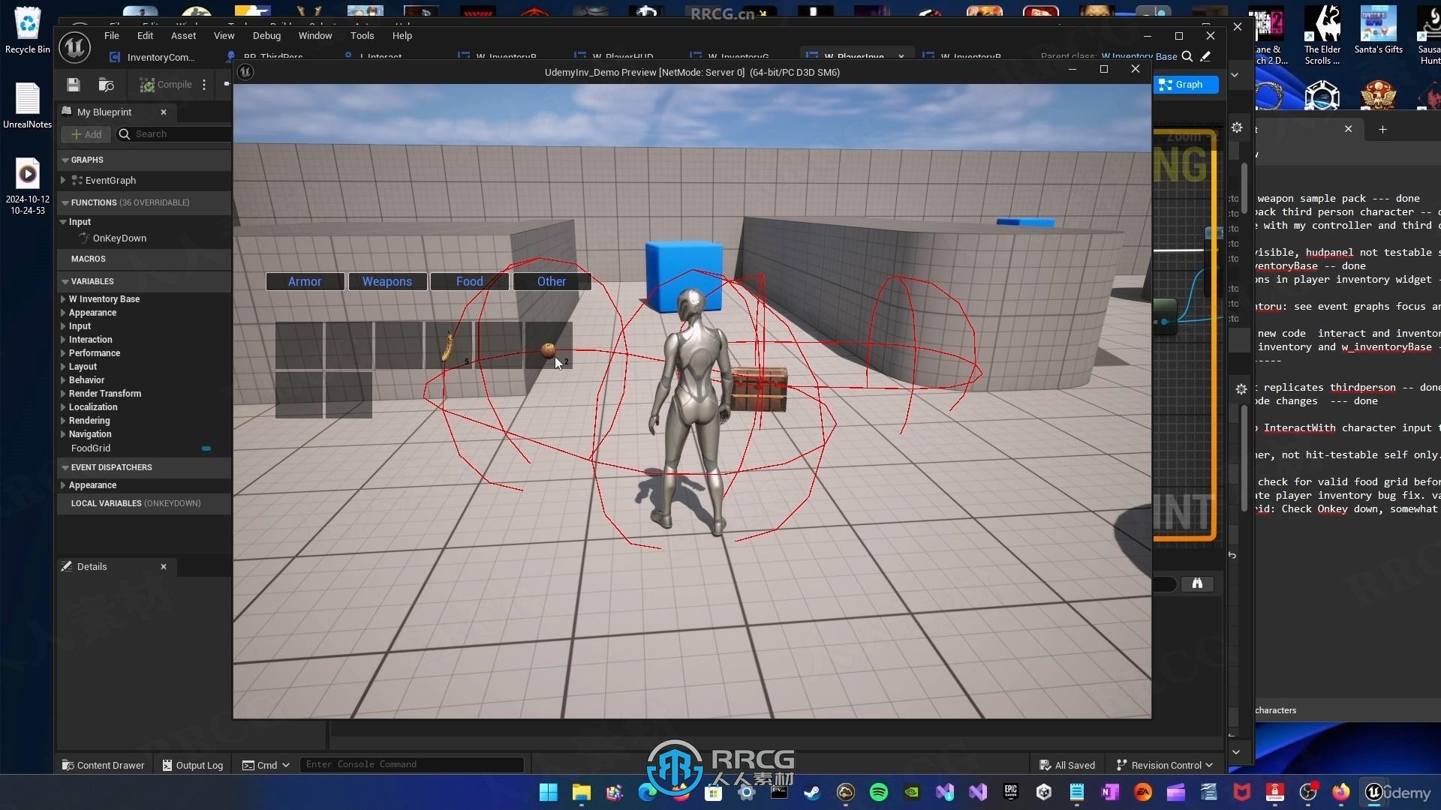Open the Windows Start menu
Image resolution: width=1441 pixels, height=810 pixels.
click(549, 792)
